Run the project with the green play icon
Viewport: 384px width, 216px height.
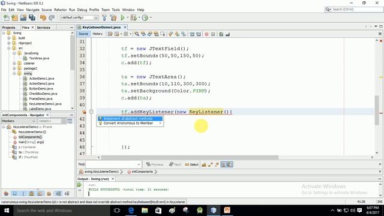[122, 17]
